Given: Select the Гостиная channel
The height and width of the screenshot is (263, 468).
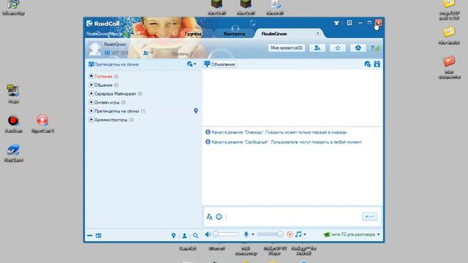Looking at the screenshot, I should (103, 76).
